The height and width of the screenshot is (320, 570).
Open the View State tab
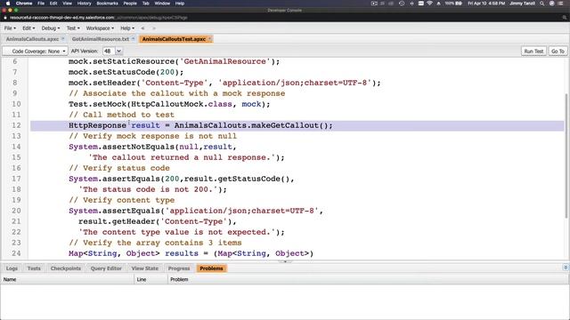click(x=144, y=268)
